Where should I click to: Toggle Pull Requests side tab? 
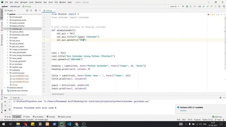(x=1, y=40)
